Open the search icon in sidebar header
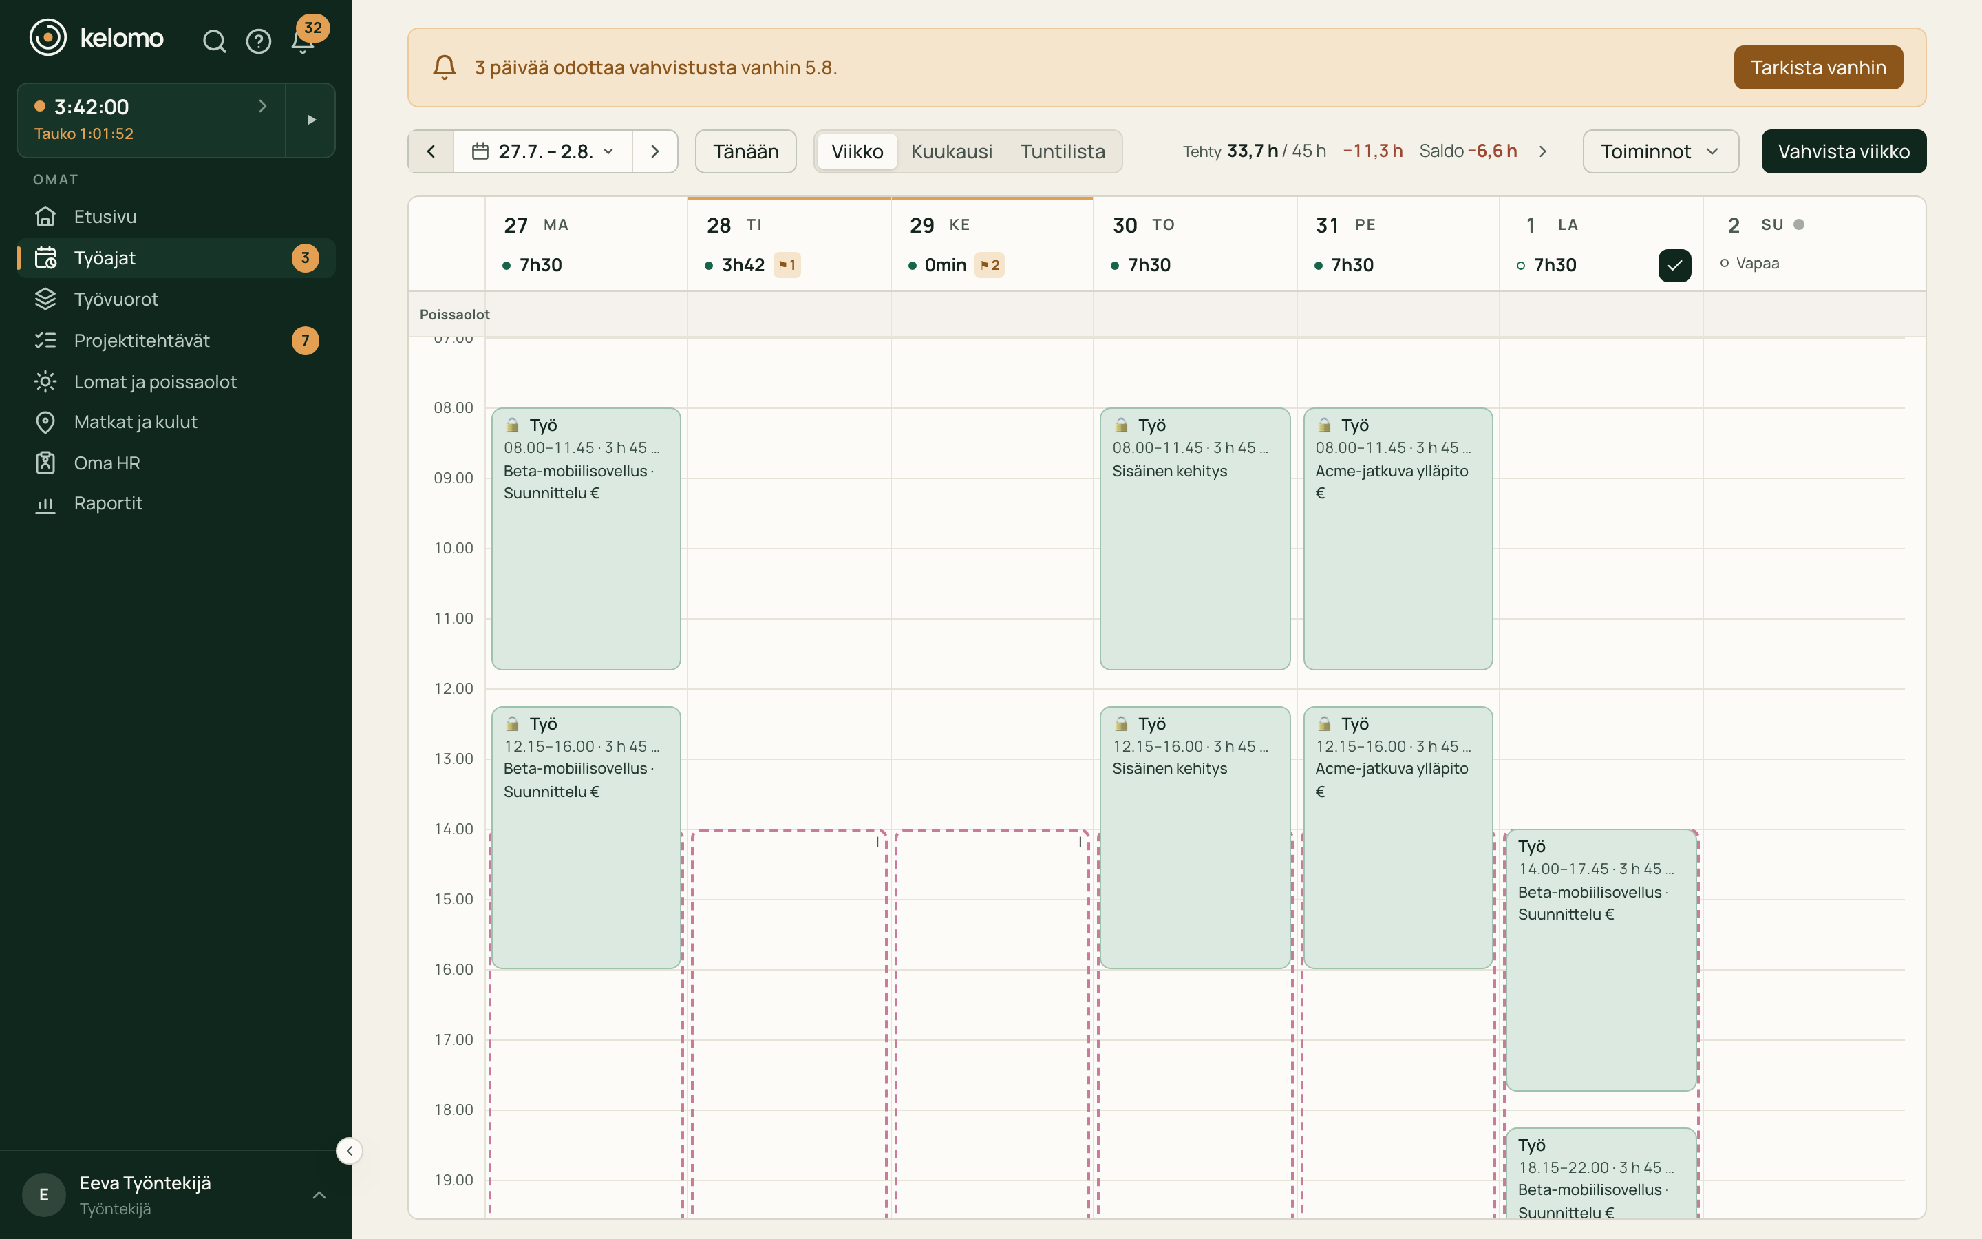This screenshot has width=1982, height=1239. (x=214, y=41)
